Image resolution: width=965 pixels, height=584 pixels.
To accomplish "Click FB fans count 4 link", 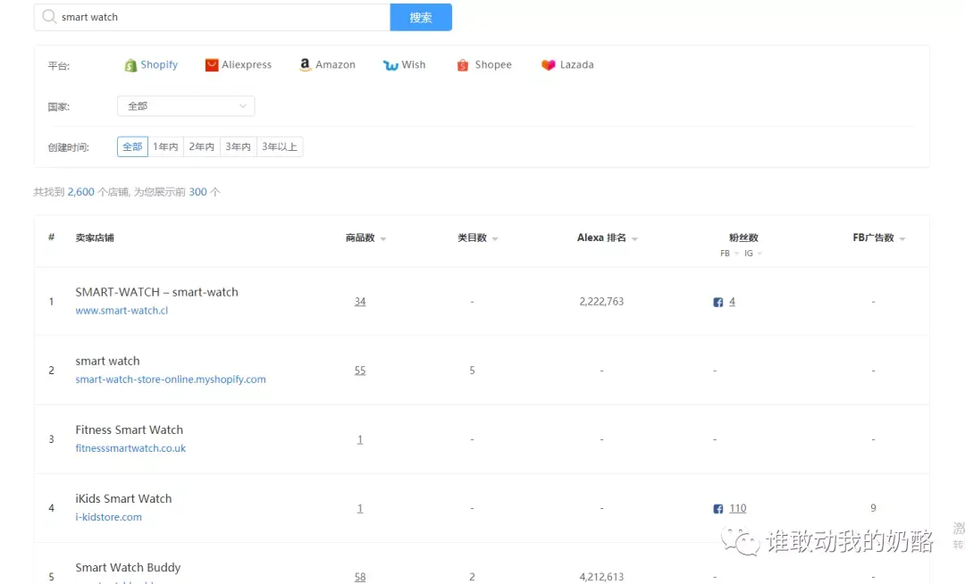I will point(732,302).
